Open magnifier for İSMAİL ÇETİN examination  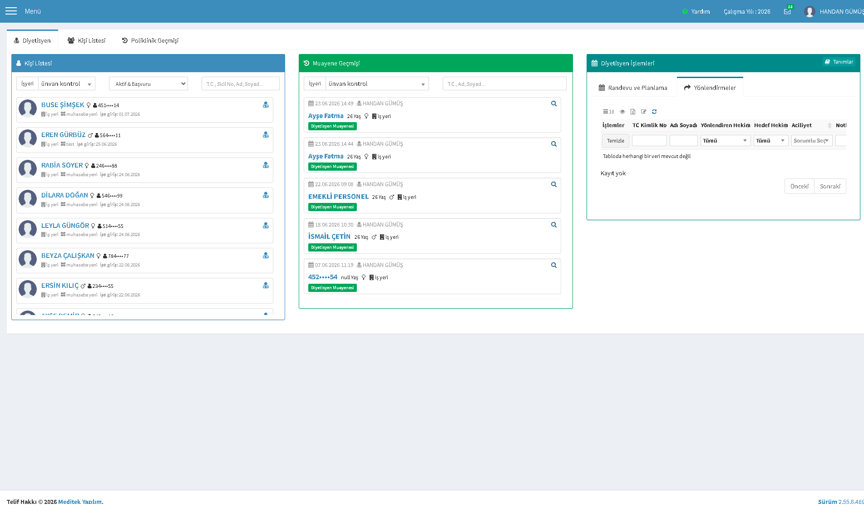click(x=554, y=225)
